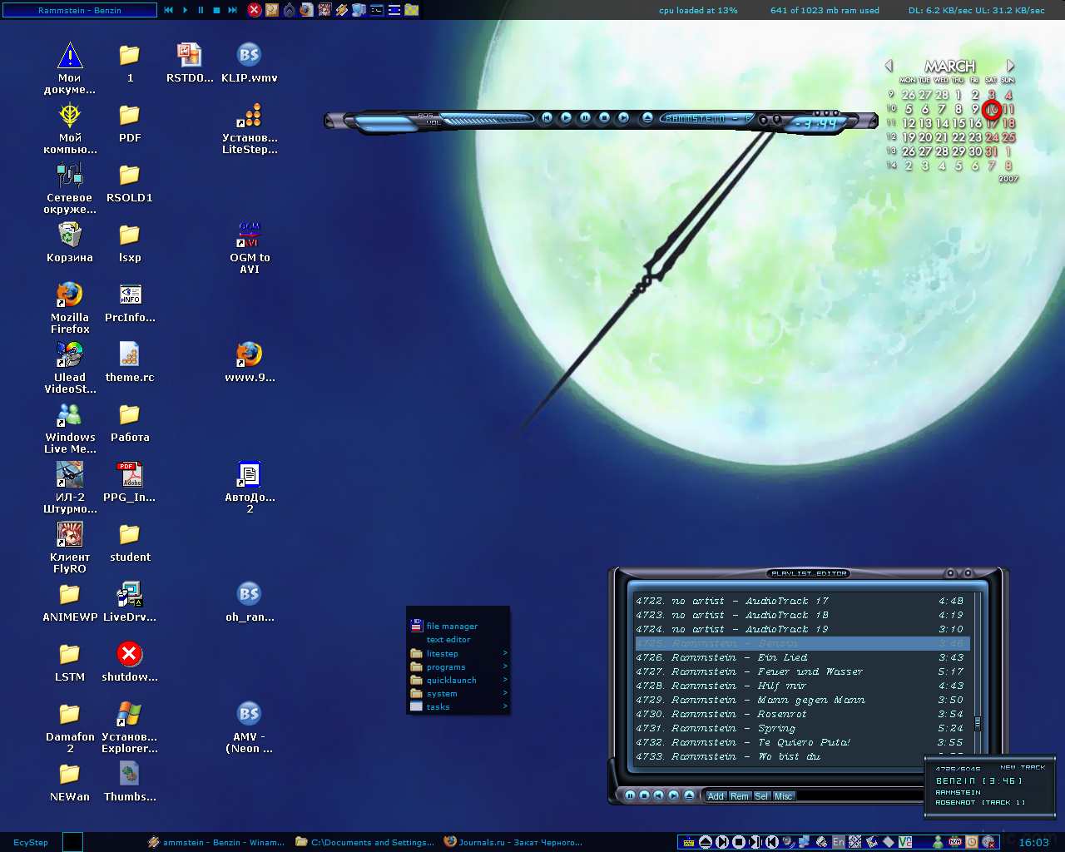Select playlist track 4730 Rosenrot

[800, 714]
